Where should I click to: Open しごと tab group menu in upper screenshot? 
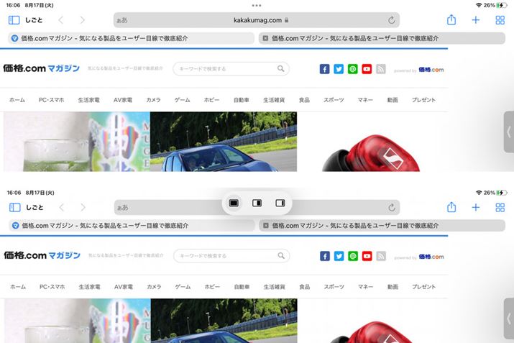pyautogui.click(x=34, y=20)
